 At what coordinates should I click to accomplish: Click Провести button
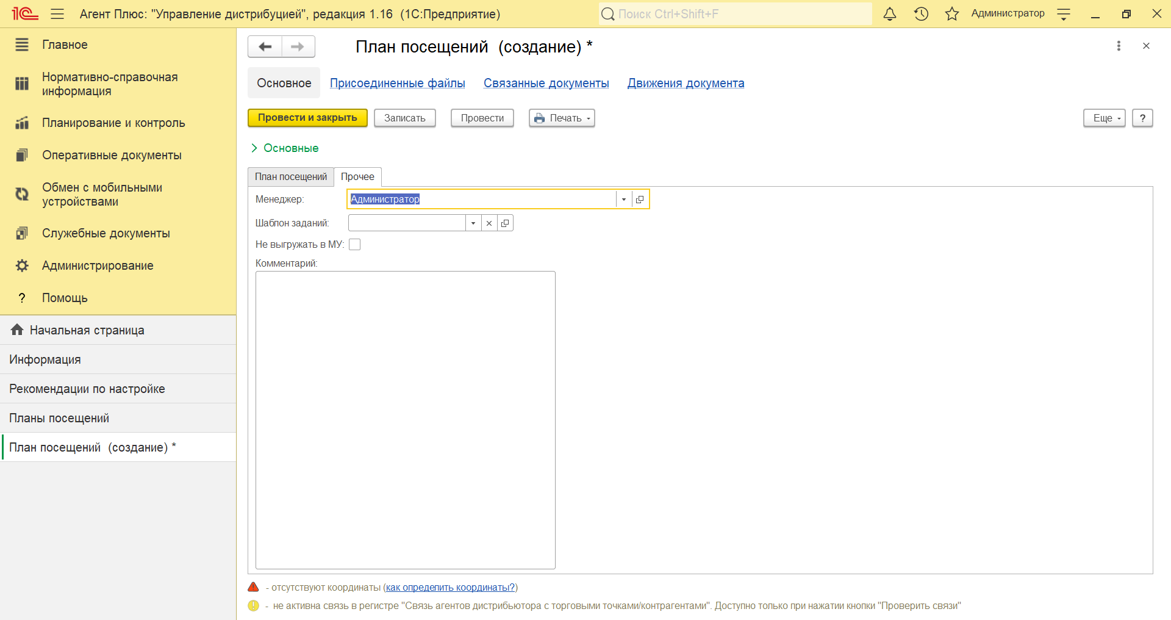(482, 118)
